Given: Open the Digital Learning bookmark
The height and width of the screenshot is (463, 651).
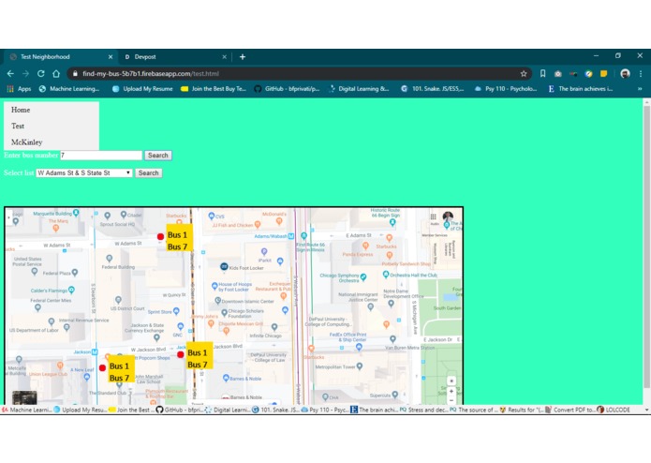Looking at the screenshot, I should 359,88.
